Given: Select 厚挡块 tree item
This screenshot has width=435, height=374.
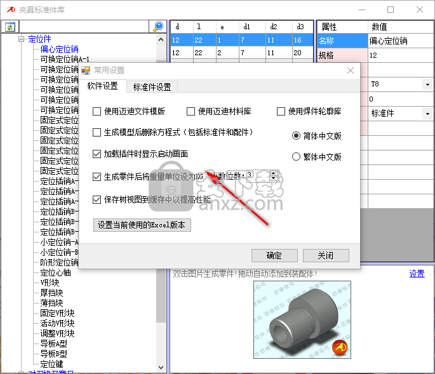Looking at the screenshot, I should [51, 293].
